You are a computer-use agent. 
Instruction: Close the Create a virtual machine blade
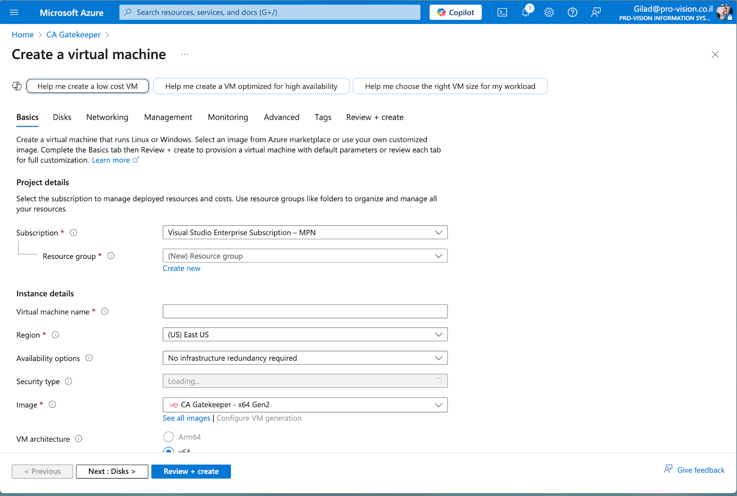coord(715,54)
